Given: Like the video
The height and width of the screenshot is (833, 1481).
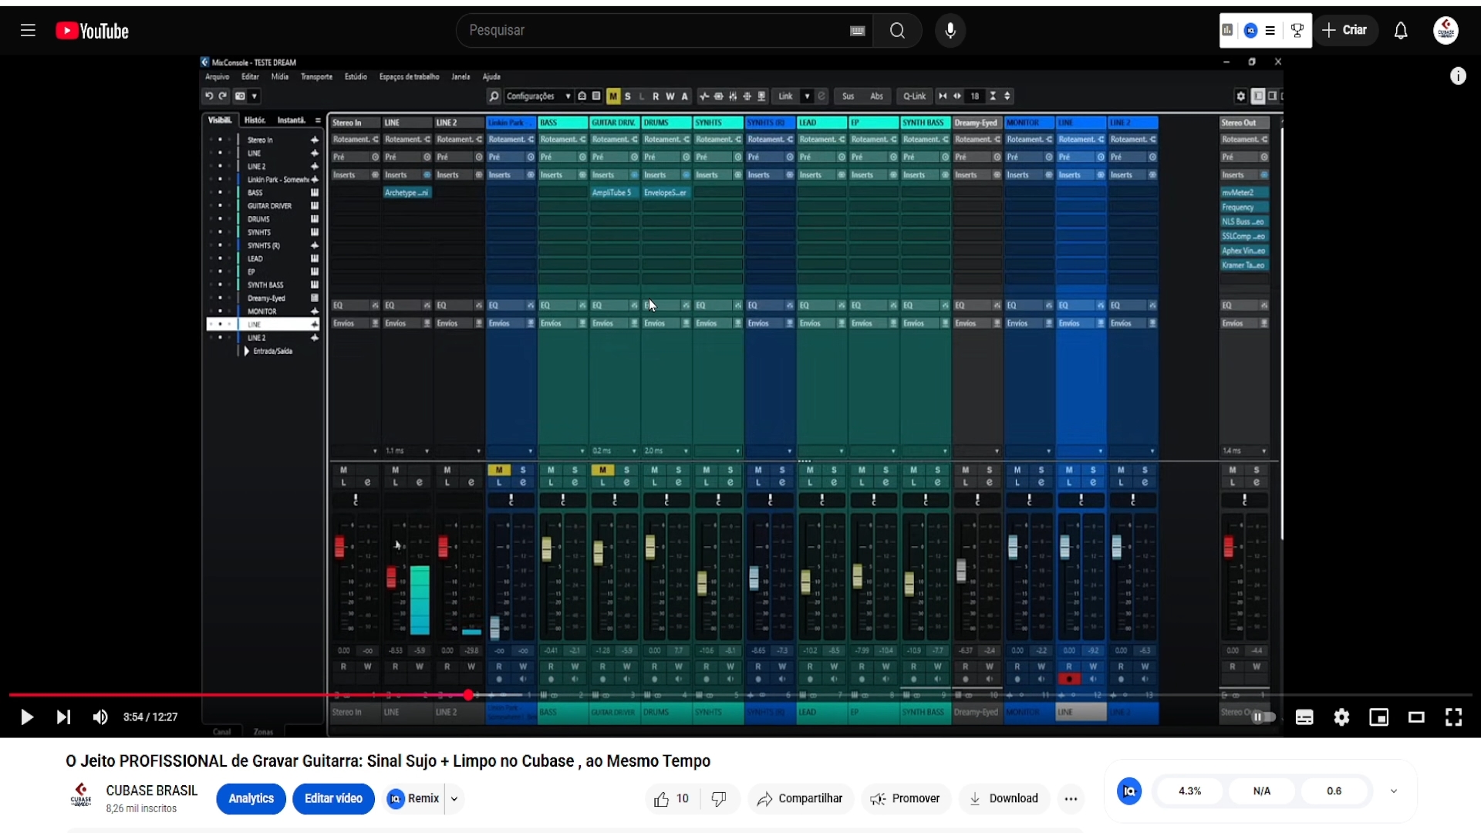Looking at the screenshot, I should pos(672,799).
